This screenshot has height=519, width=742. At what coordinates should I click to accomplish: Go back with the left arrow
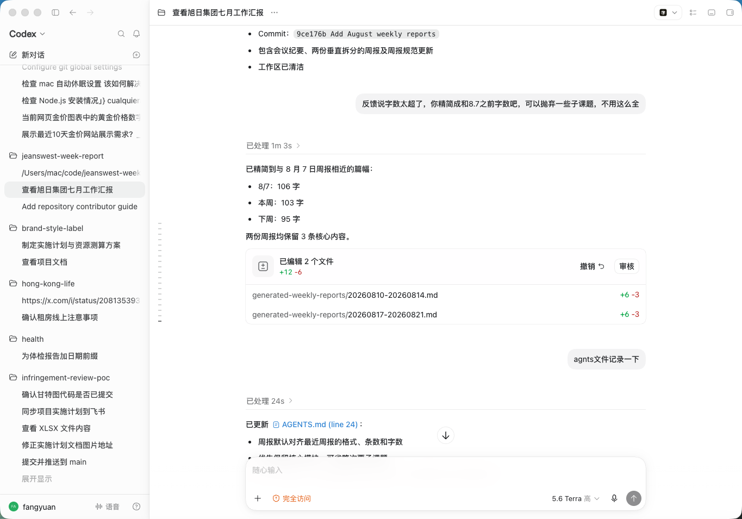(73, 12)
